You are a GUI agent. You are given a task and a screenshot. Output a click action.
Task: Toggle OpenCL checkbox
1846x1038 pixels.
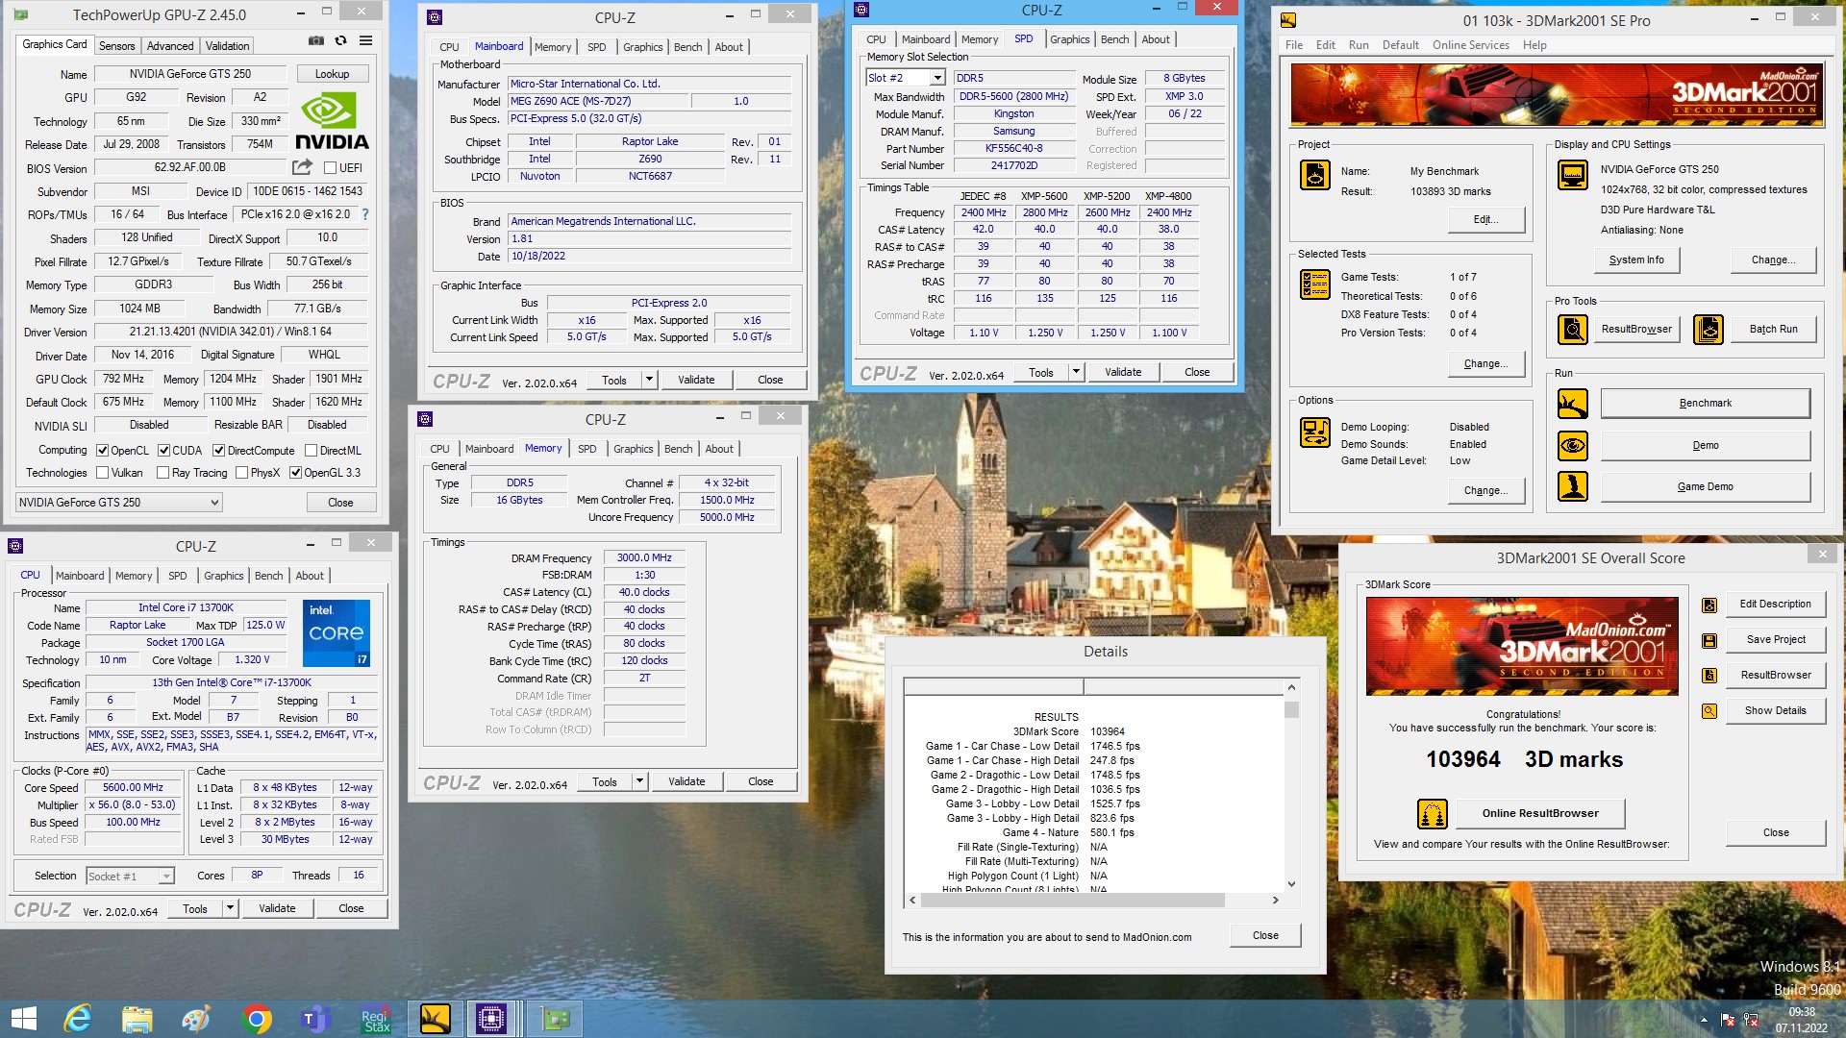(x=102, y=450)
